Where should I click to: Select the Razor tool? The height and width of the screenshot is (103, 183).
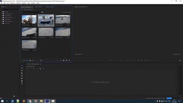(x=22, y=73)
